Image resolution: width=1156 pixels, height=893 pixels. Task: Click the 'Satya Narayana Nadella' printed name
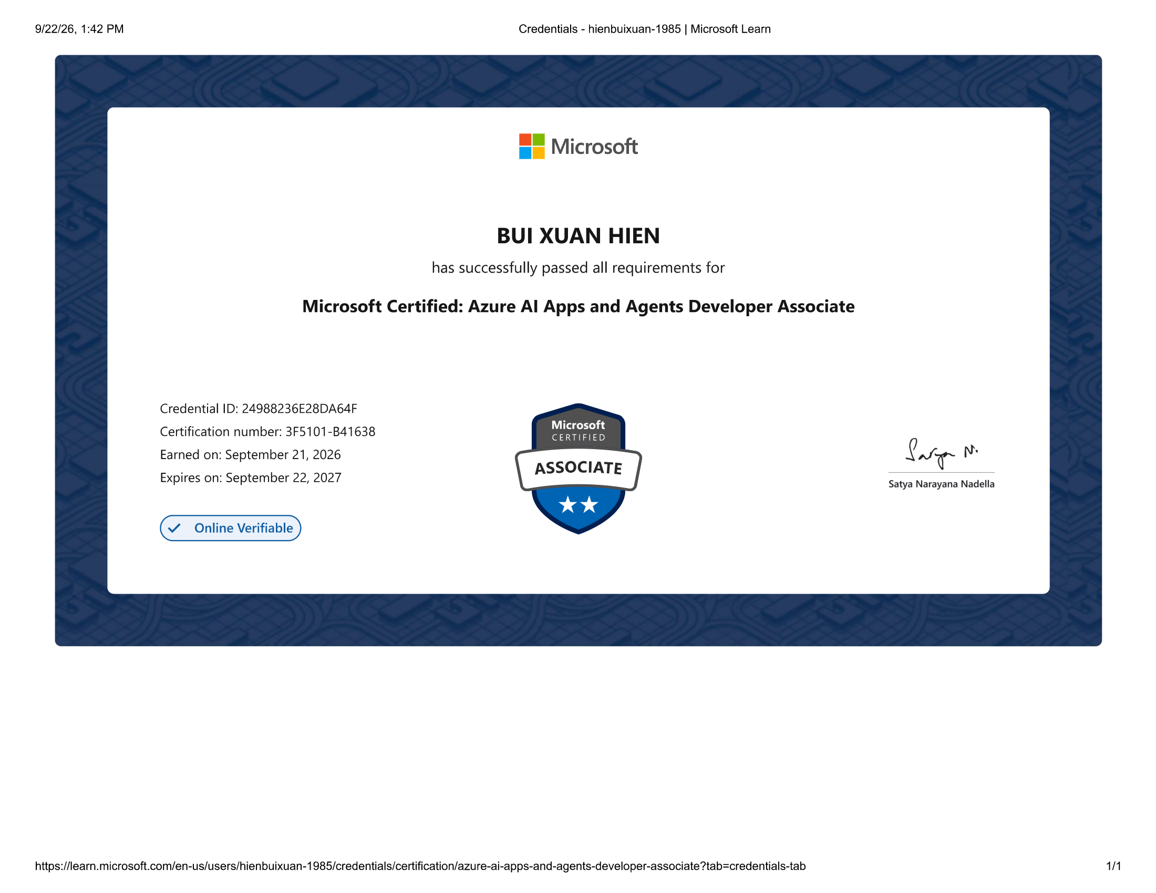tap(941, 484)
